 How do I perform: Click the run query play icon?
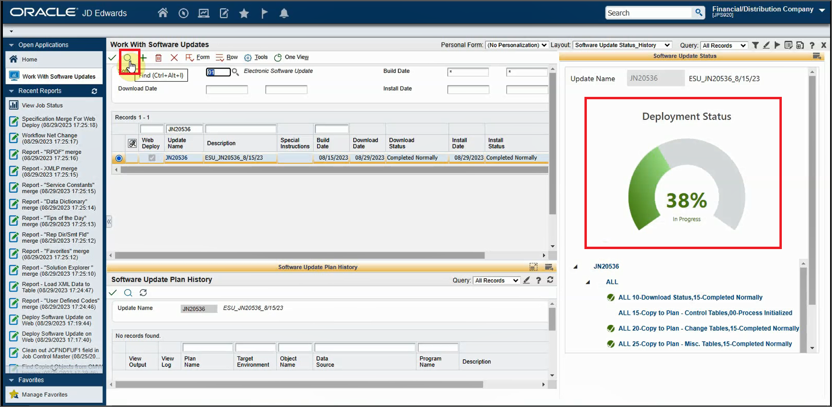pyautogui.click(x=778, y=45)
